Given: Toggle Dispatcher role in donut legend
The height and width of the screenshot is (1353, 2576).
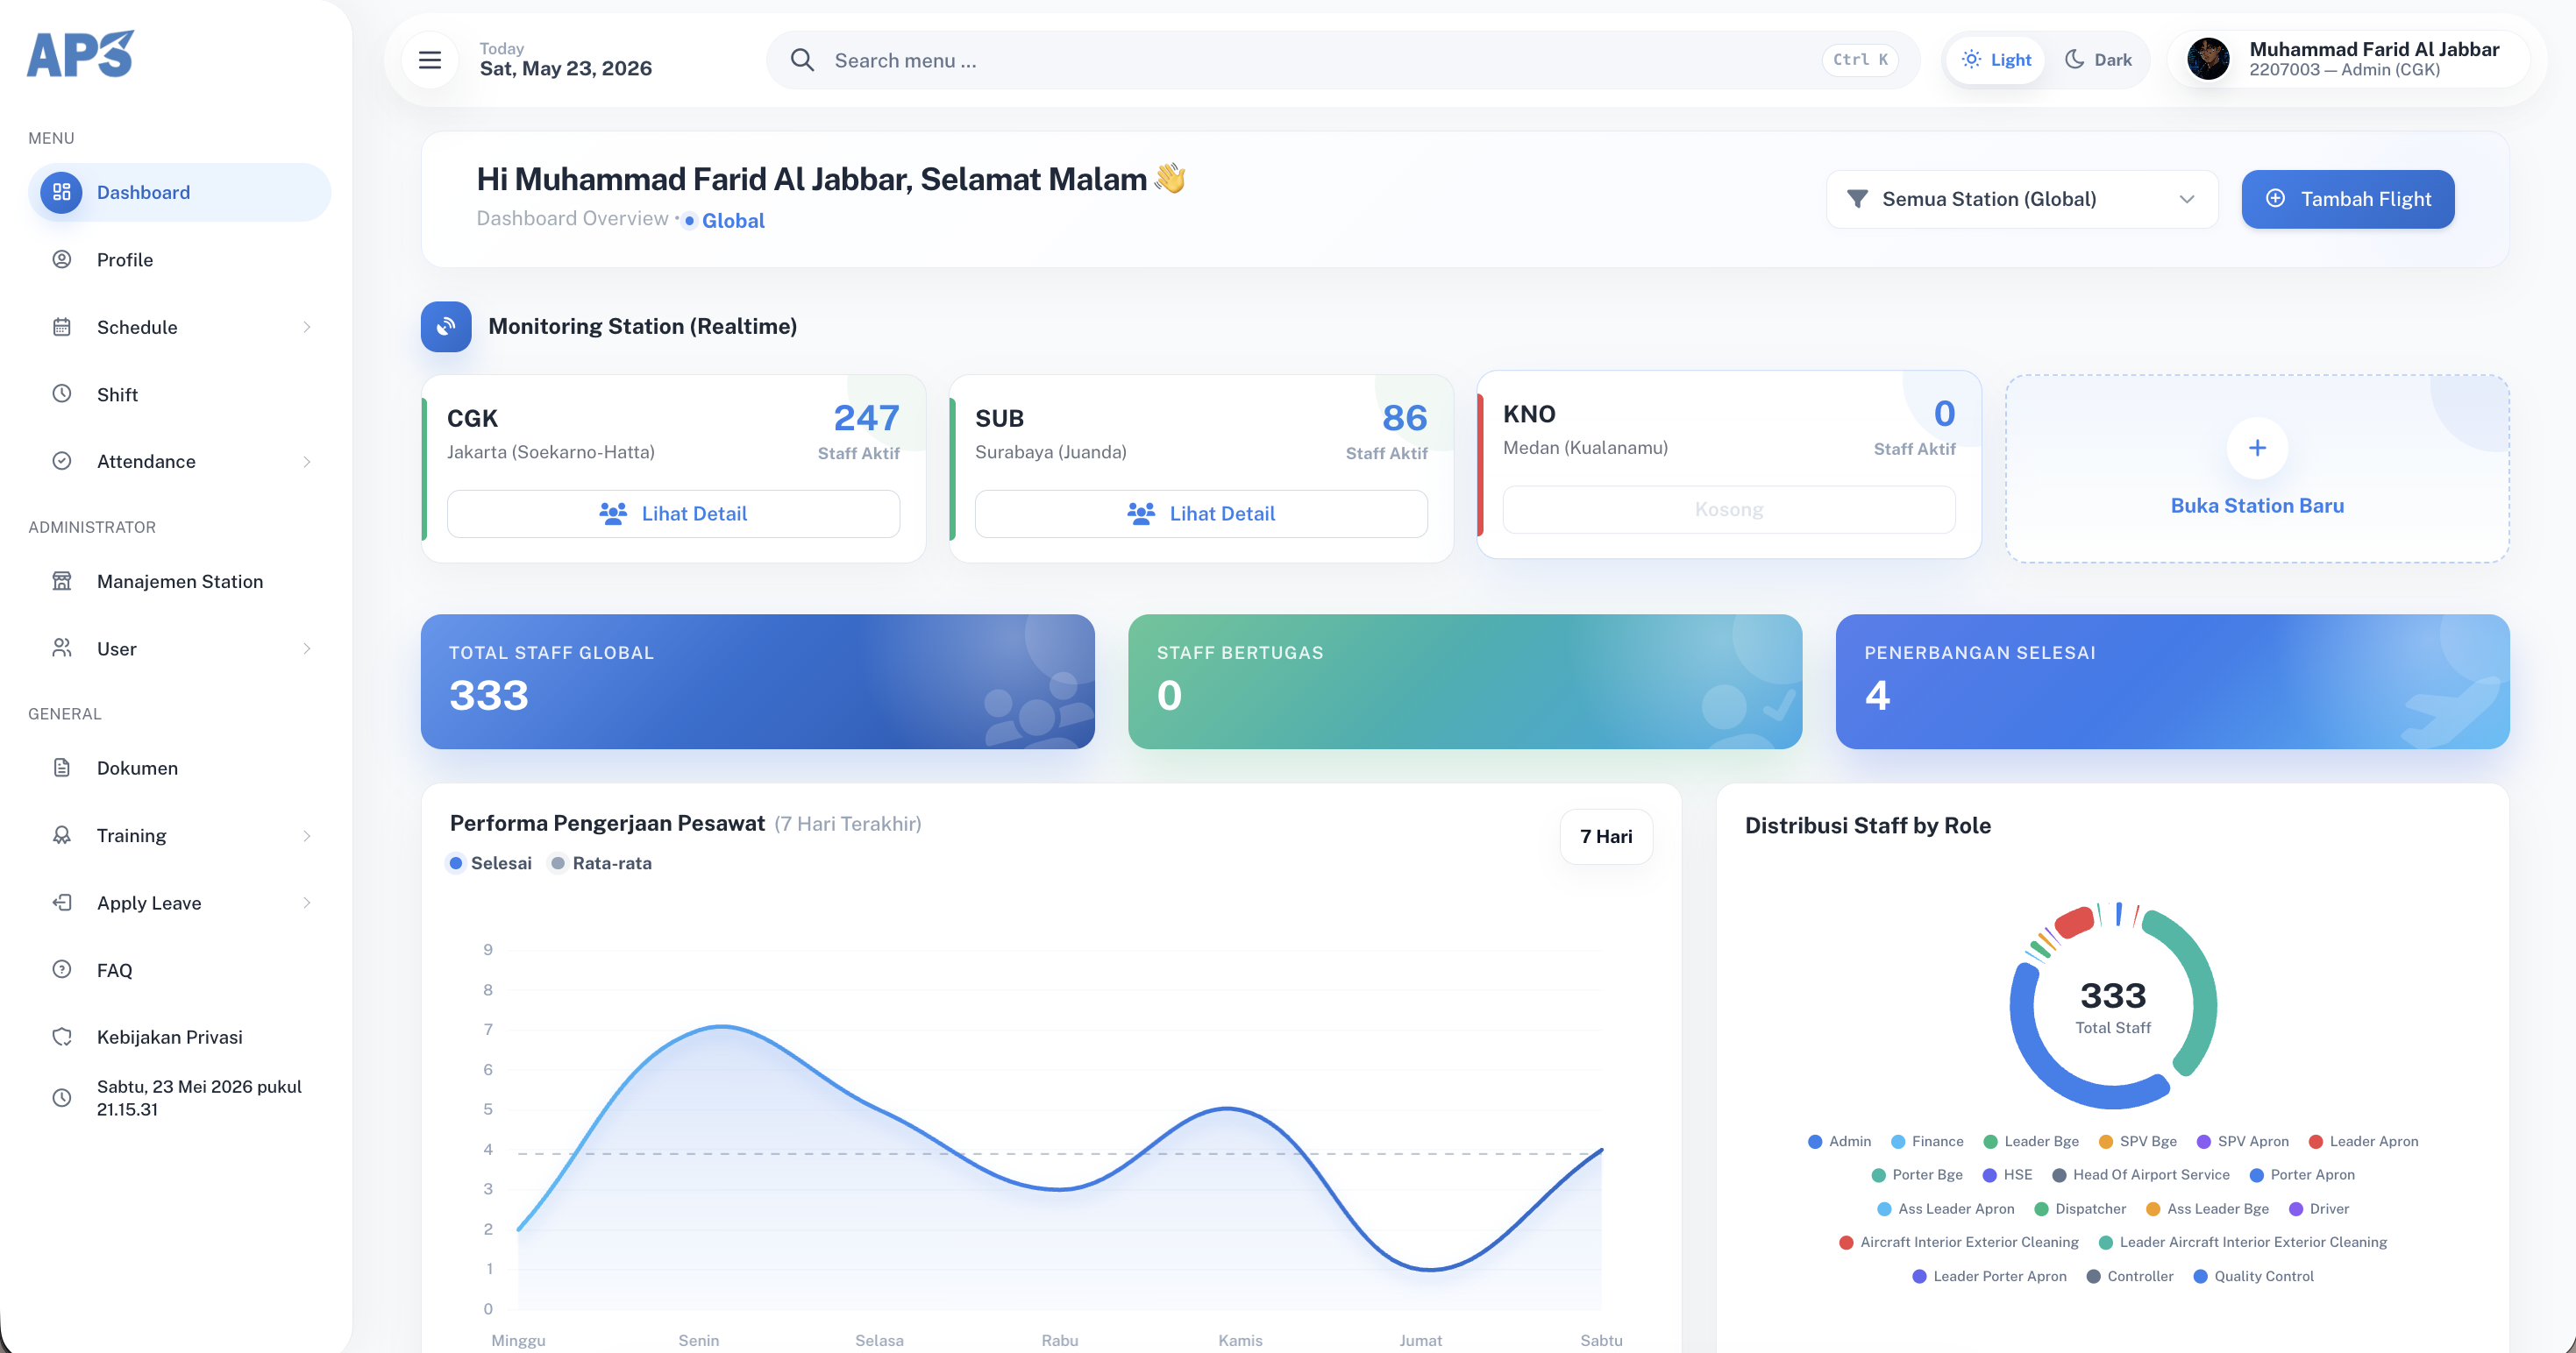Looking at the screenshot, I should tap(2080, 1208).
